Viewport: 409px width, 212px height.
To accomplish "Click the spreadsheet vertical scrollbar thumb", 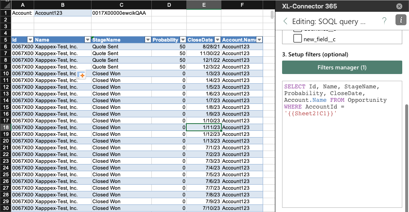I will (x=272, y=15).
